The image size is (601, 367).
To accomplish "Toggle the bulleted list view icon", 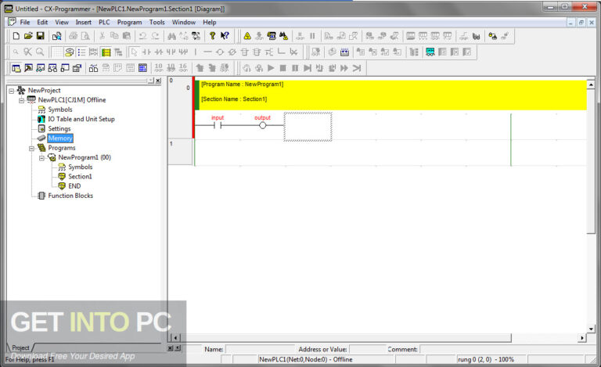I will pyautogui.click(x=81, y=52).
